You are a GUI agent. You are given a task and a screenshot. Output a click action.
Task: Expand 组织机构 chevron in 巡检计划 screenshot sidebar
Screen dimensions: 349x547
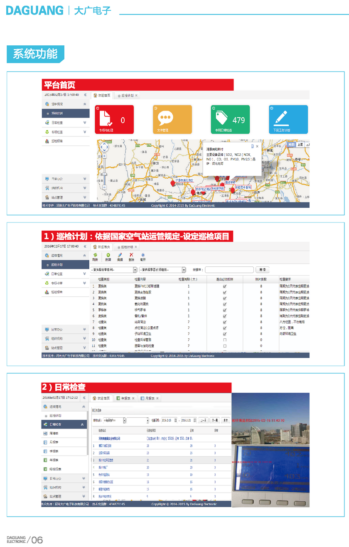point(85,339)
